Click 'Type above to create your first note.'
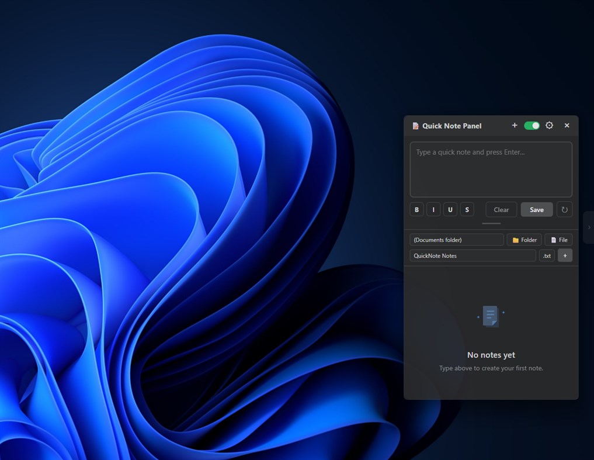594x460 pixels. pyautogui.click(x=491, y=368)
